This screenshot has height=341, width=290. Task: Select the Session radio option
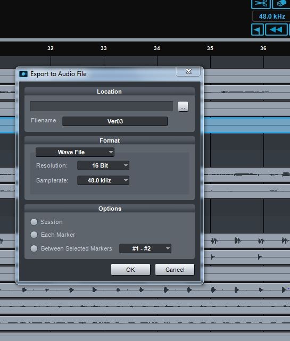click(x=34, y=222)
